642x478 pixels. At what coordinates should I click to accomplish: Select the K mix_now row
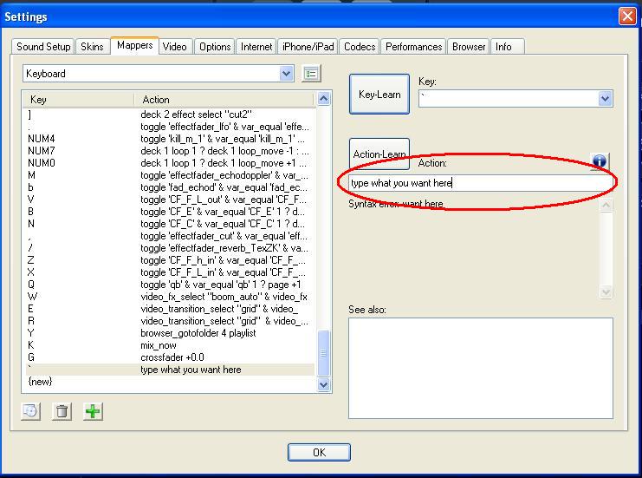coord(170,345)
